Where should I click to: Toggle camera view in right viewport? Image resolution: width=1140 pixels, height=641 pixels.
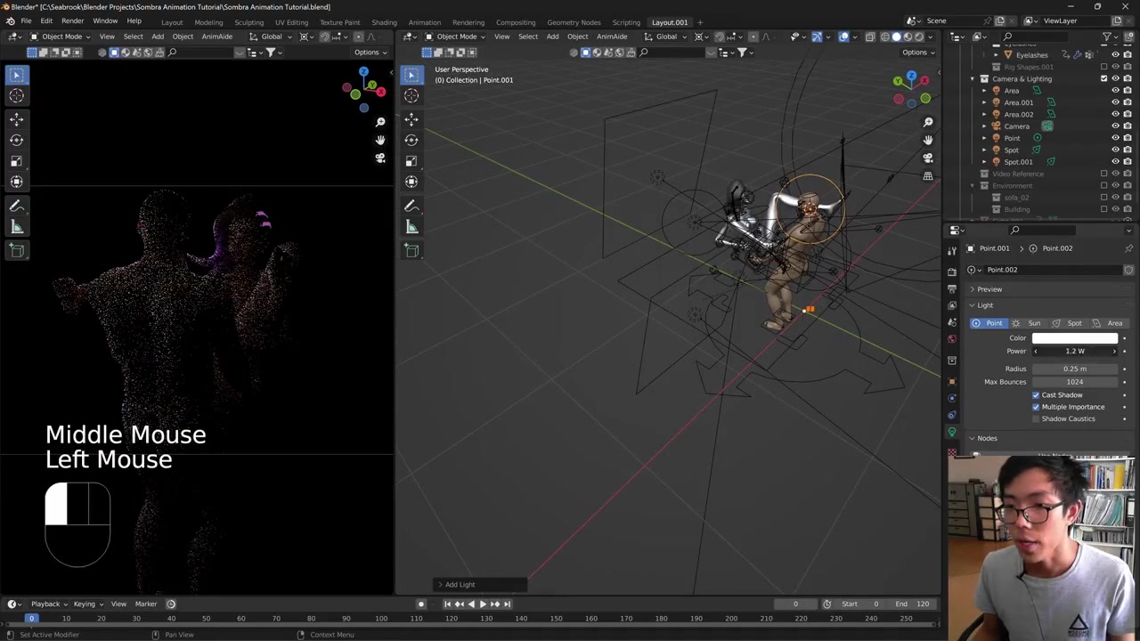click(x=928, y=158)
